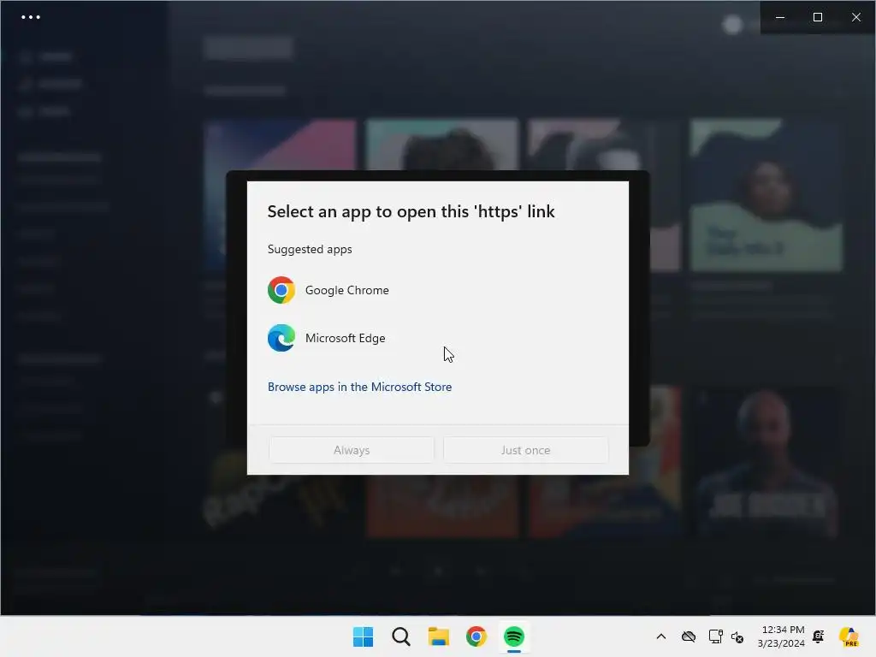Image resolution: width=876 pixels, height=657 pixels.
Task: Open the network display tray icon
Action: (715, 636)
